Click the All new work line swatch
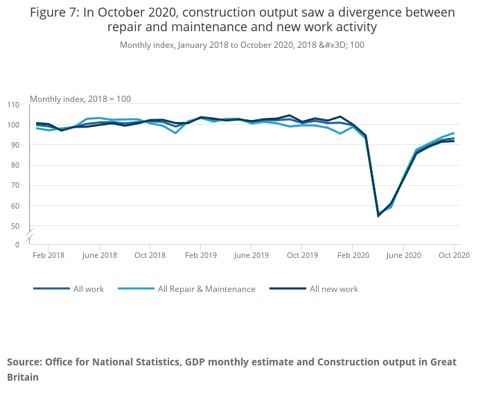This screenshot has width=485, height=398. pyautogui.click(x=288, y=289)
